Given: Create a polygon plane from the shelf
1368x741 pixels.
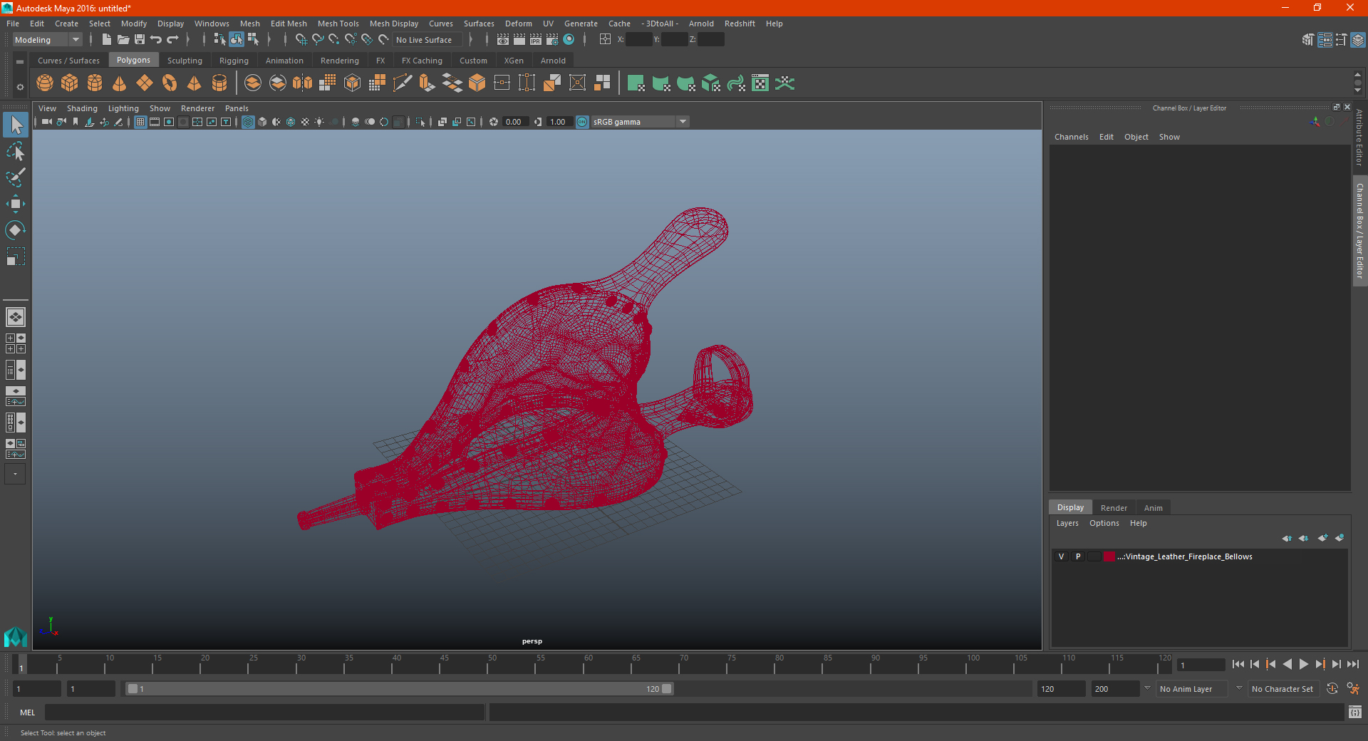Looking at the screenshot, I should click(145, 83).
